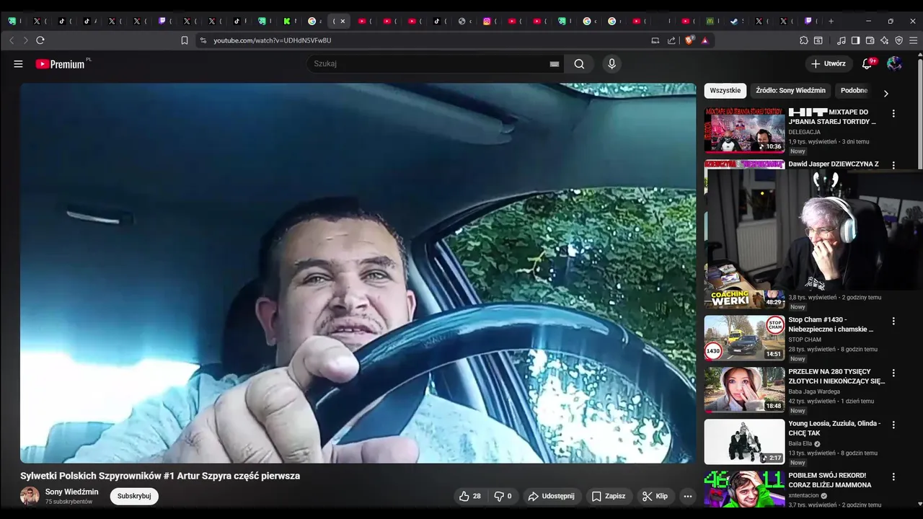
Task: Open site settings icon in address bar
Action: (203, 40)
